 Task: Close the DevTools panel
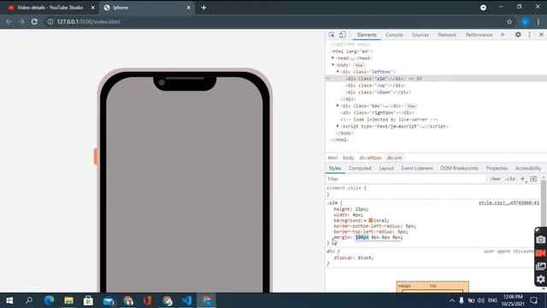point(541,34)
